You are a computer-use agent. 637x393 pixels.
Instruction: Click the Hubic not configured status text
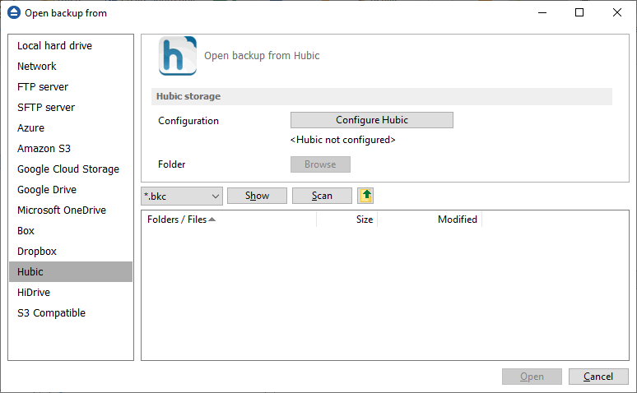[343, 140]
